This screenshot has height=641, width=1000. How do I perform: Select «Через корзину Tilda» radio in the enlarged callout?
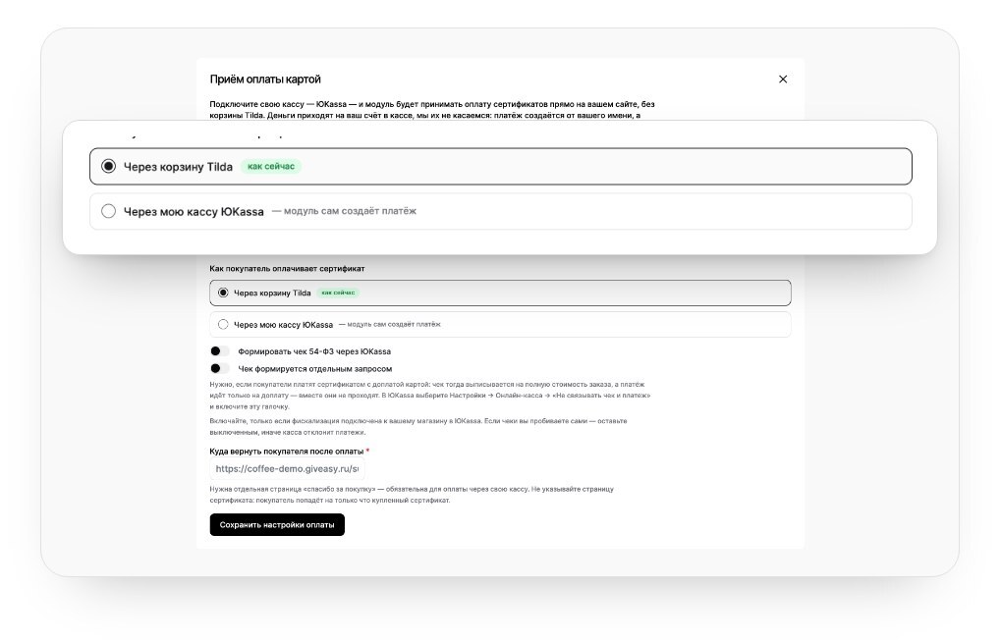pyautogui.click(x=108, y=166)
